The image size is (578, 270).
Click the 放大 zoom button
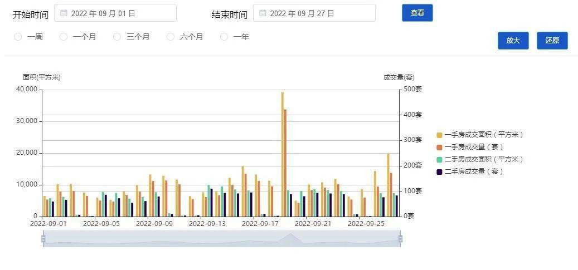coord(513,41)
